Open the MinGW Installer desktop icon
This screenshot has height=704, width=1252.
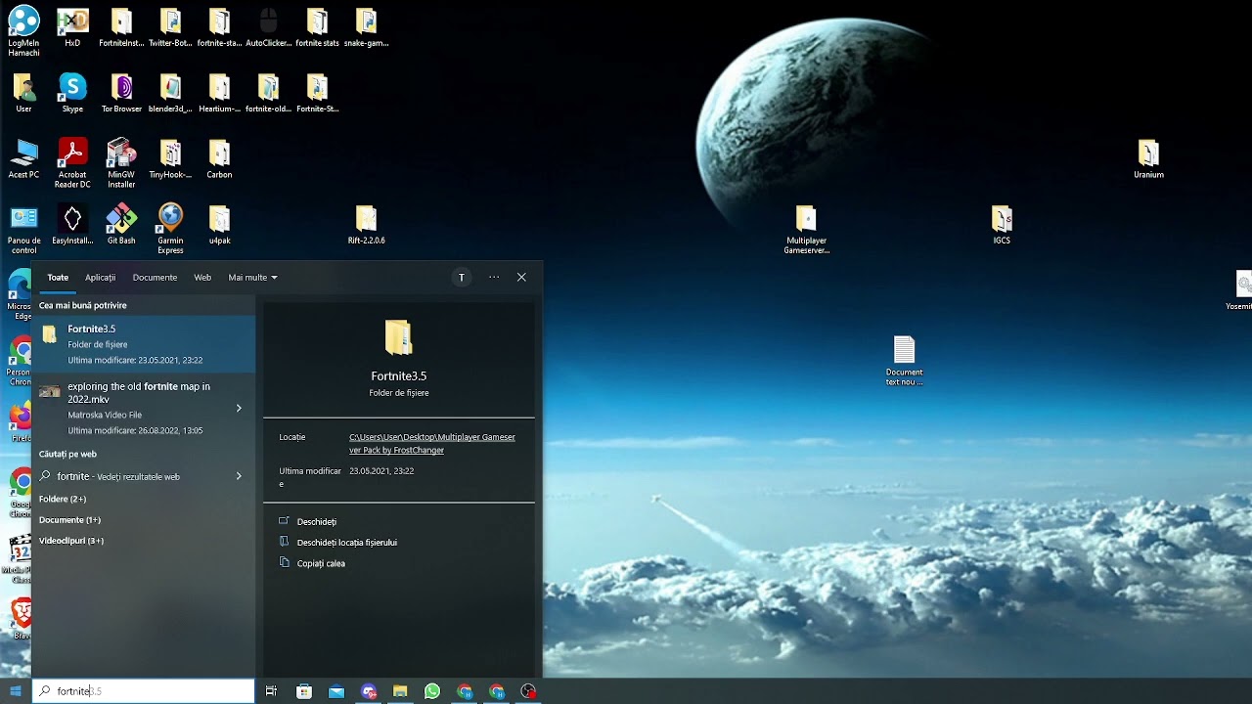pyautogui.click(x=121, y=162)
